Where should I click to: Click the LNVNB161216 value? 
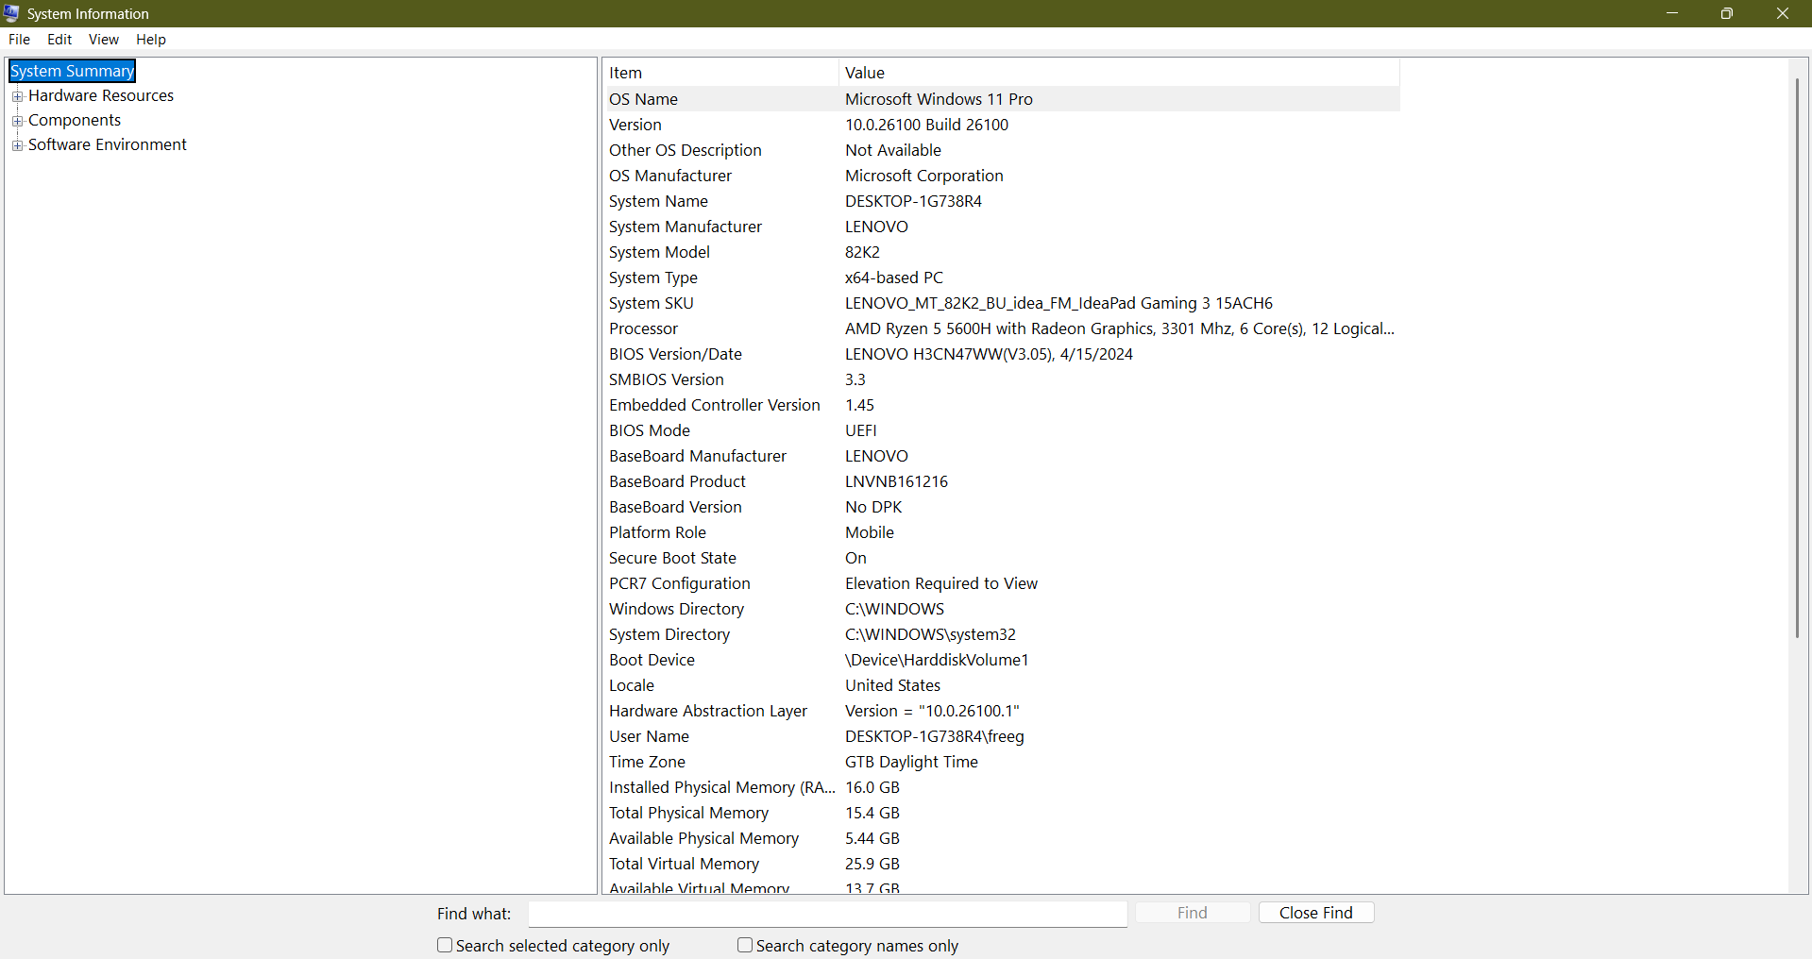point(896,481)
